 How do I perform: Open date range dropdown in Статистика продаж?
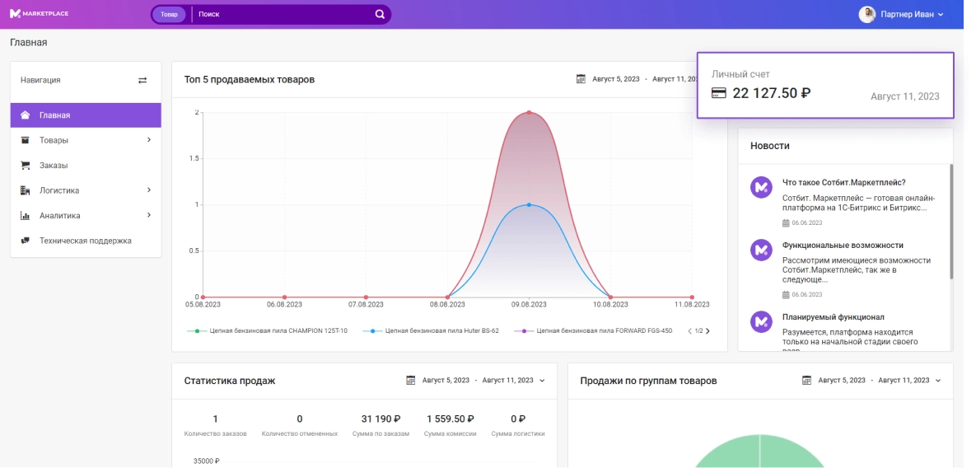pyautogui.click(x=542, y=381)
